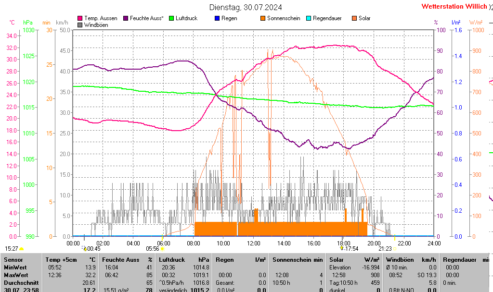Click the W/m² axis unit label
Image resolution: width=493 pixels, height=292 pixels.
[476, 23]
